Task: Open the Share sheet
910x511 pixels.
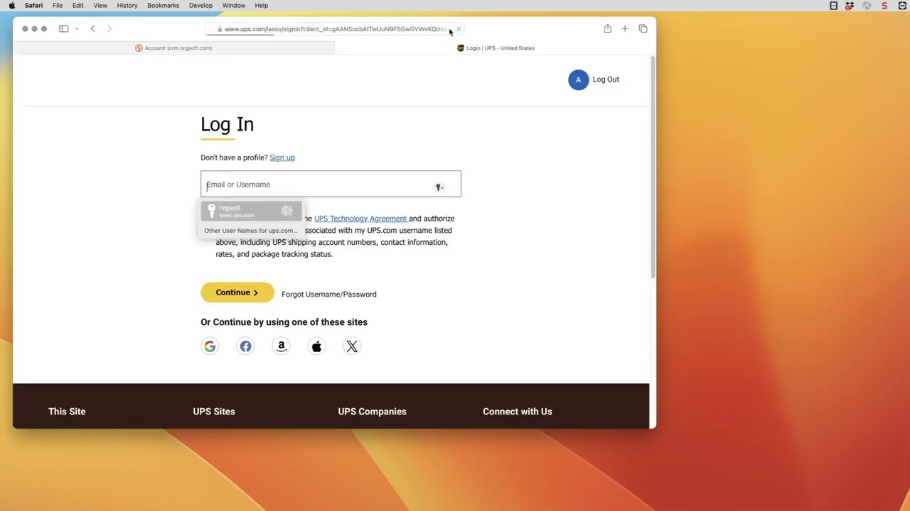Action: [x=607, y=29]
